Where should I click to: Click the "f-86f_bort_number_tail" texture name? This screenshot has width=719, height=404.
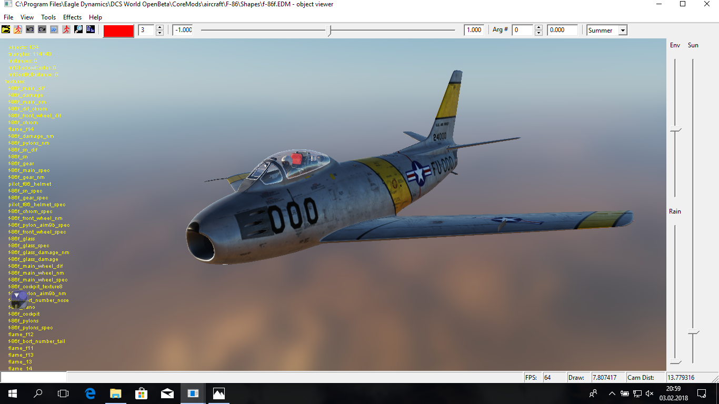pyautogui.click(x=37, y=341)
